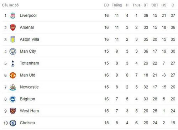Screen dimensions: 178x130
Task: Click the West Ham club crest
Action: pos(13,111)
